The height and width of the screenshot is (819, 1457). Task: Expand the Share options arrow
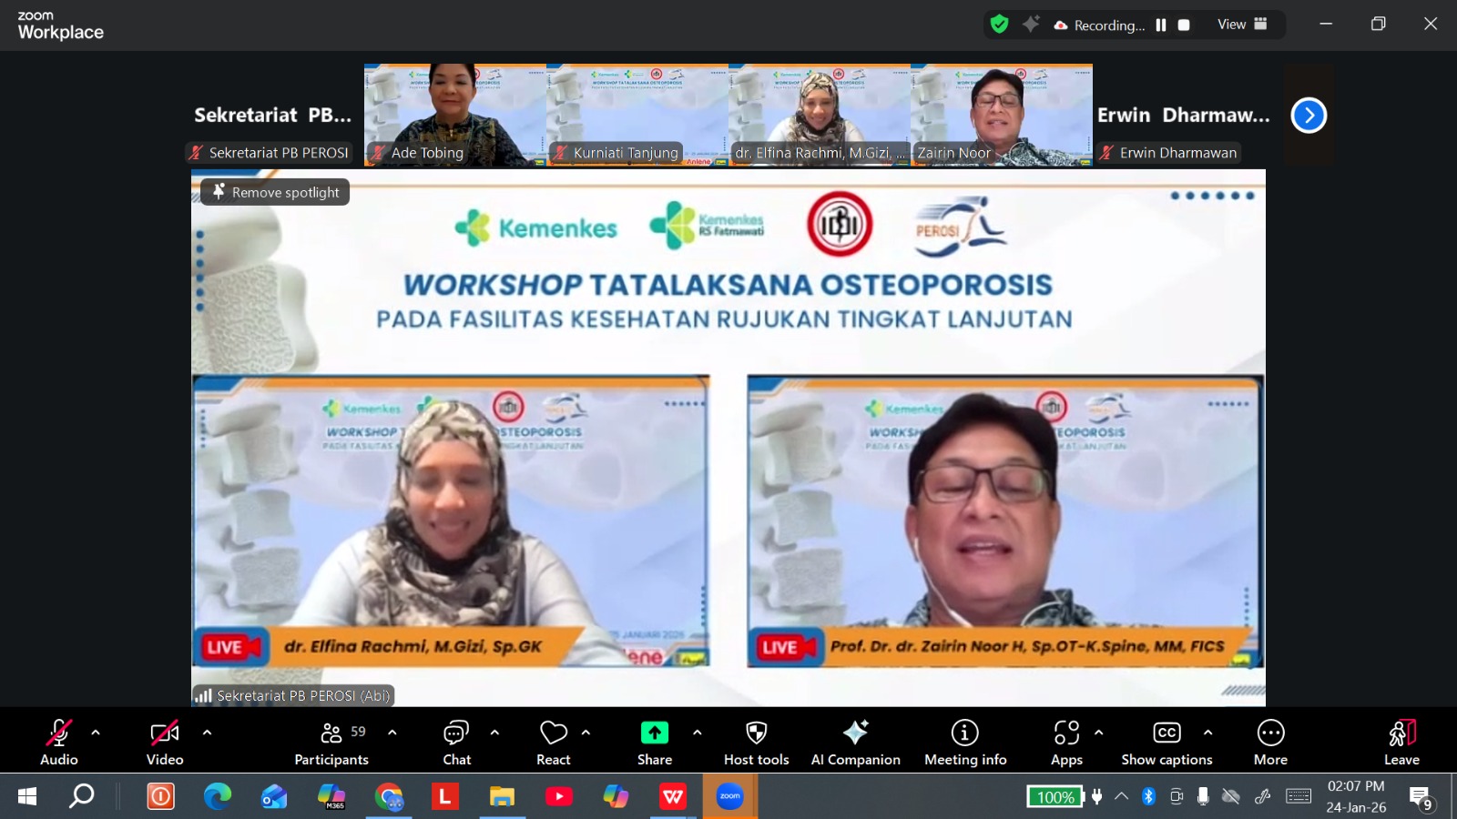[x=697, y=732]
